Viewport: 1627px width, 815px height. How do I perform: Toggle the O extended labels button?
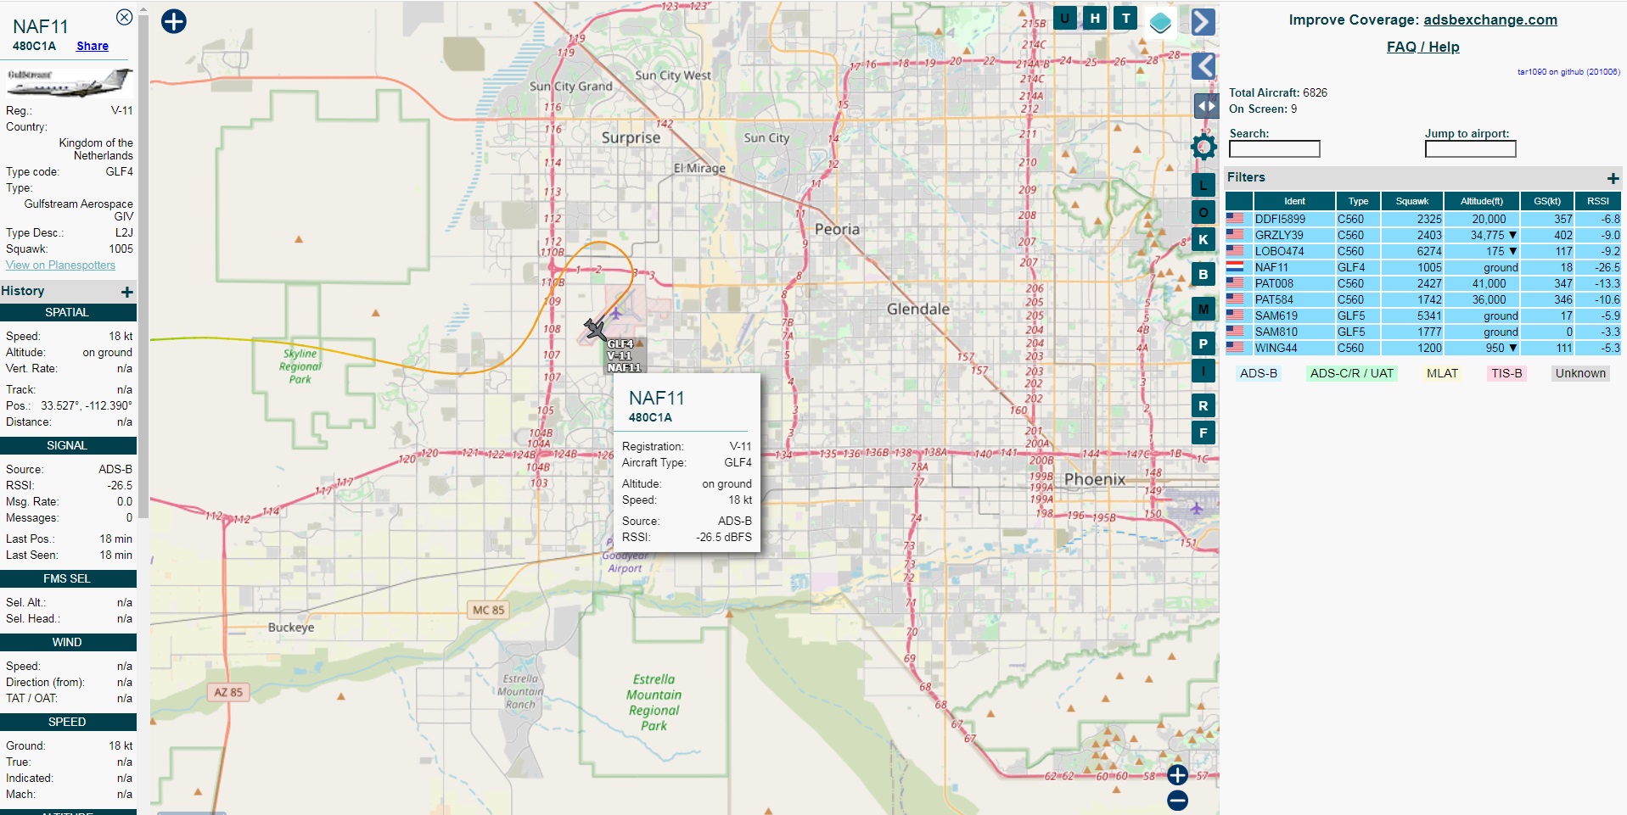click(x=1203, y=212)
